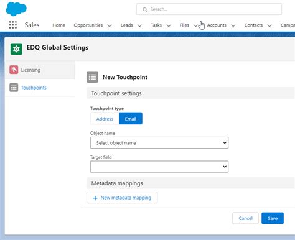Click the search magnifier icon

[x=145, y=9]
